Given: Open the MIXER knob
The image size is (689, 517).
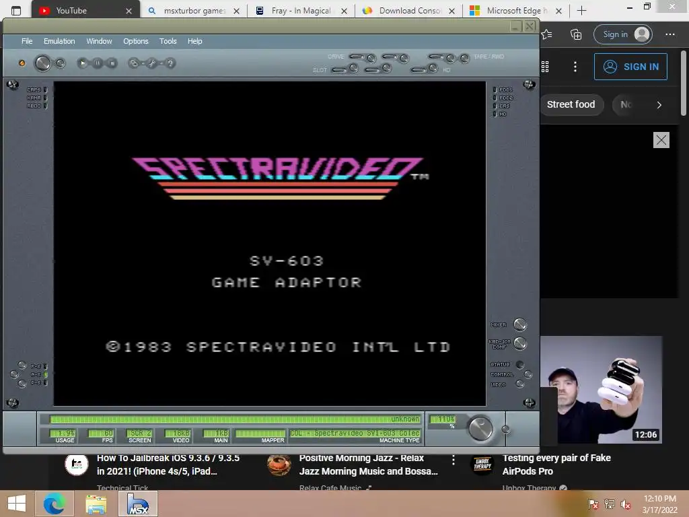Looking at the screenshot, I should [520, 324].
